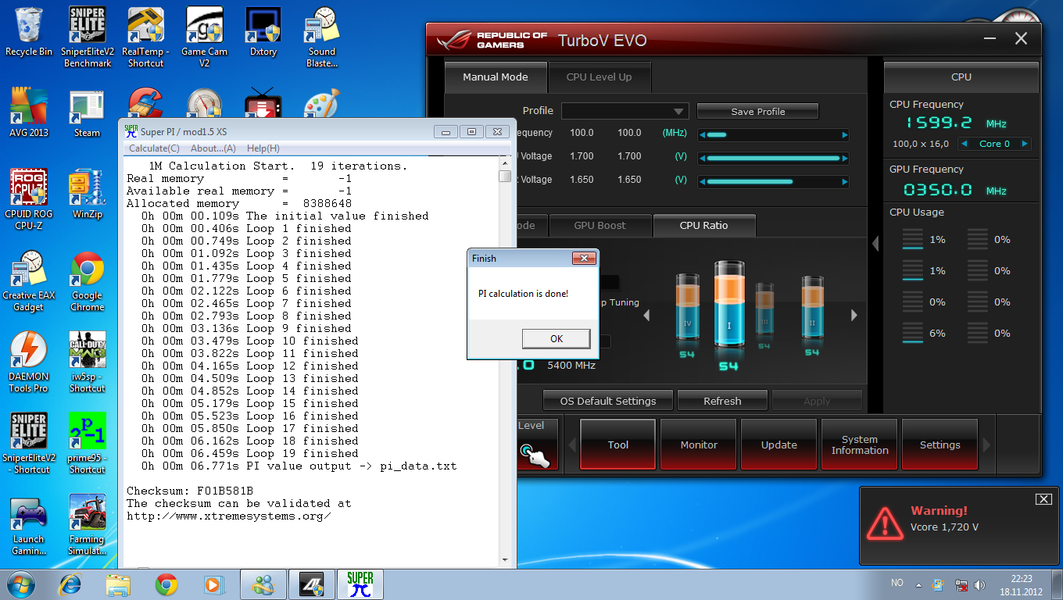Screen dimensions: 1063x600
Task: Open Windows Explorer from the taskbar
Action: coord(119,584)
